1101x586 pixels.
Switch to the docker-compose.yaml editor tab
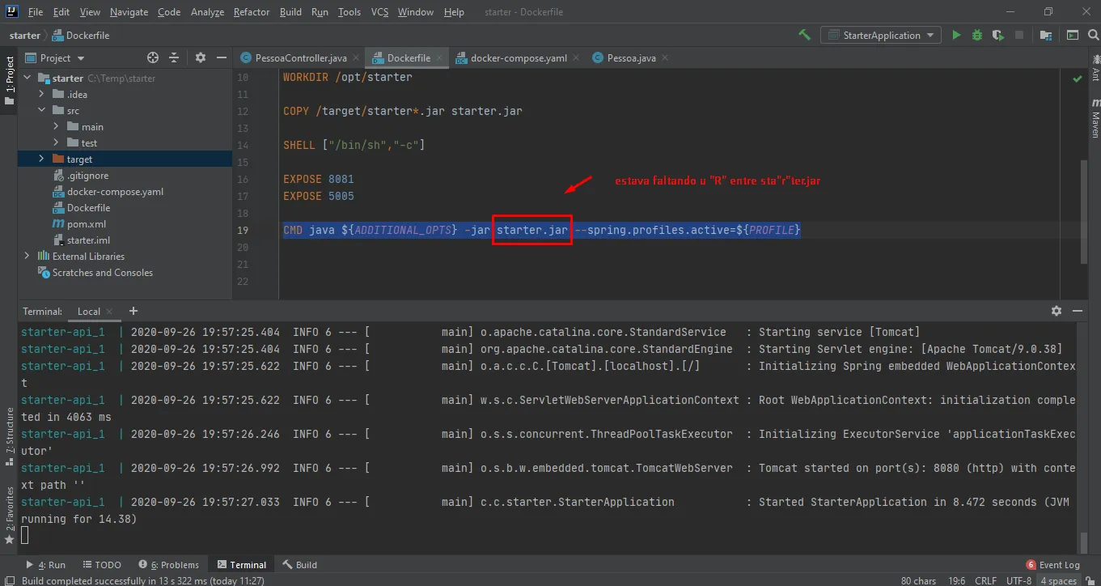pyautogui.click(x=518, y=58)
